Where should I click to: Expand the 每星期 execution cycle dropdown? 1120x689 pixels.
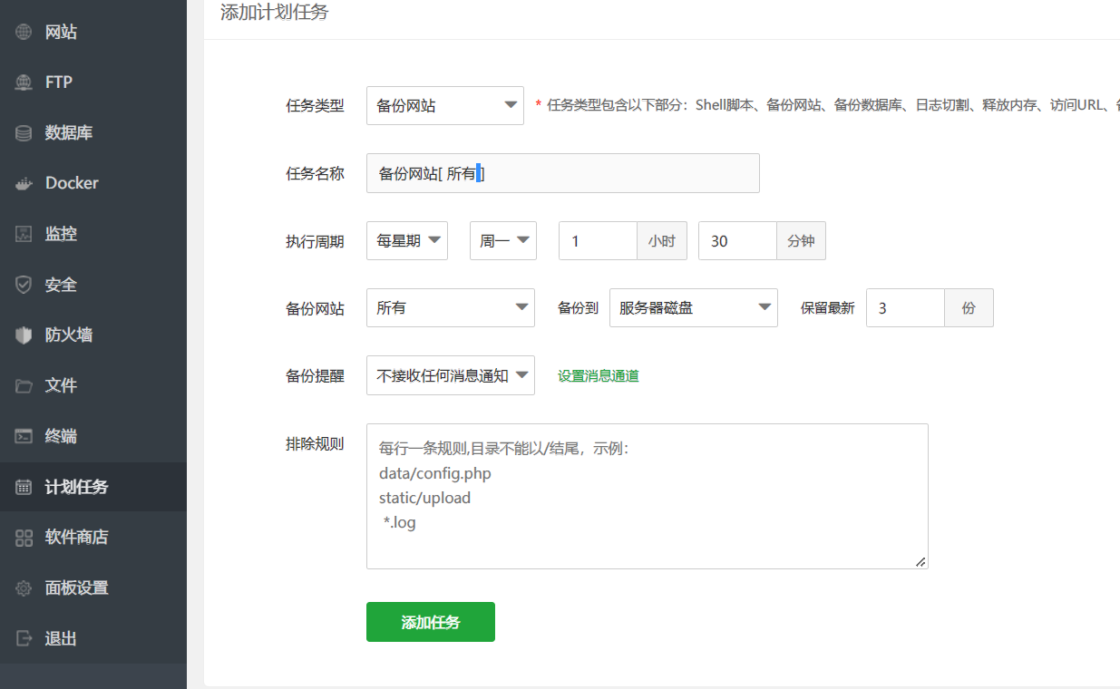(406, 240)
